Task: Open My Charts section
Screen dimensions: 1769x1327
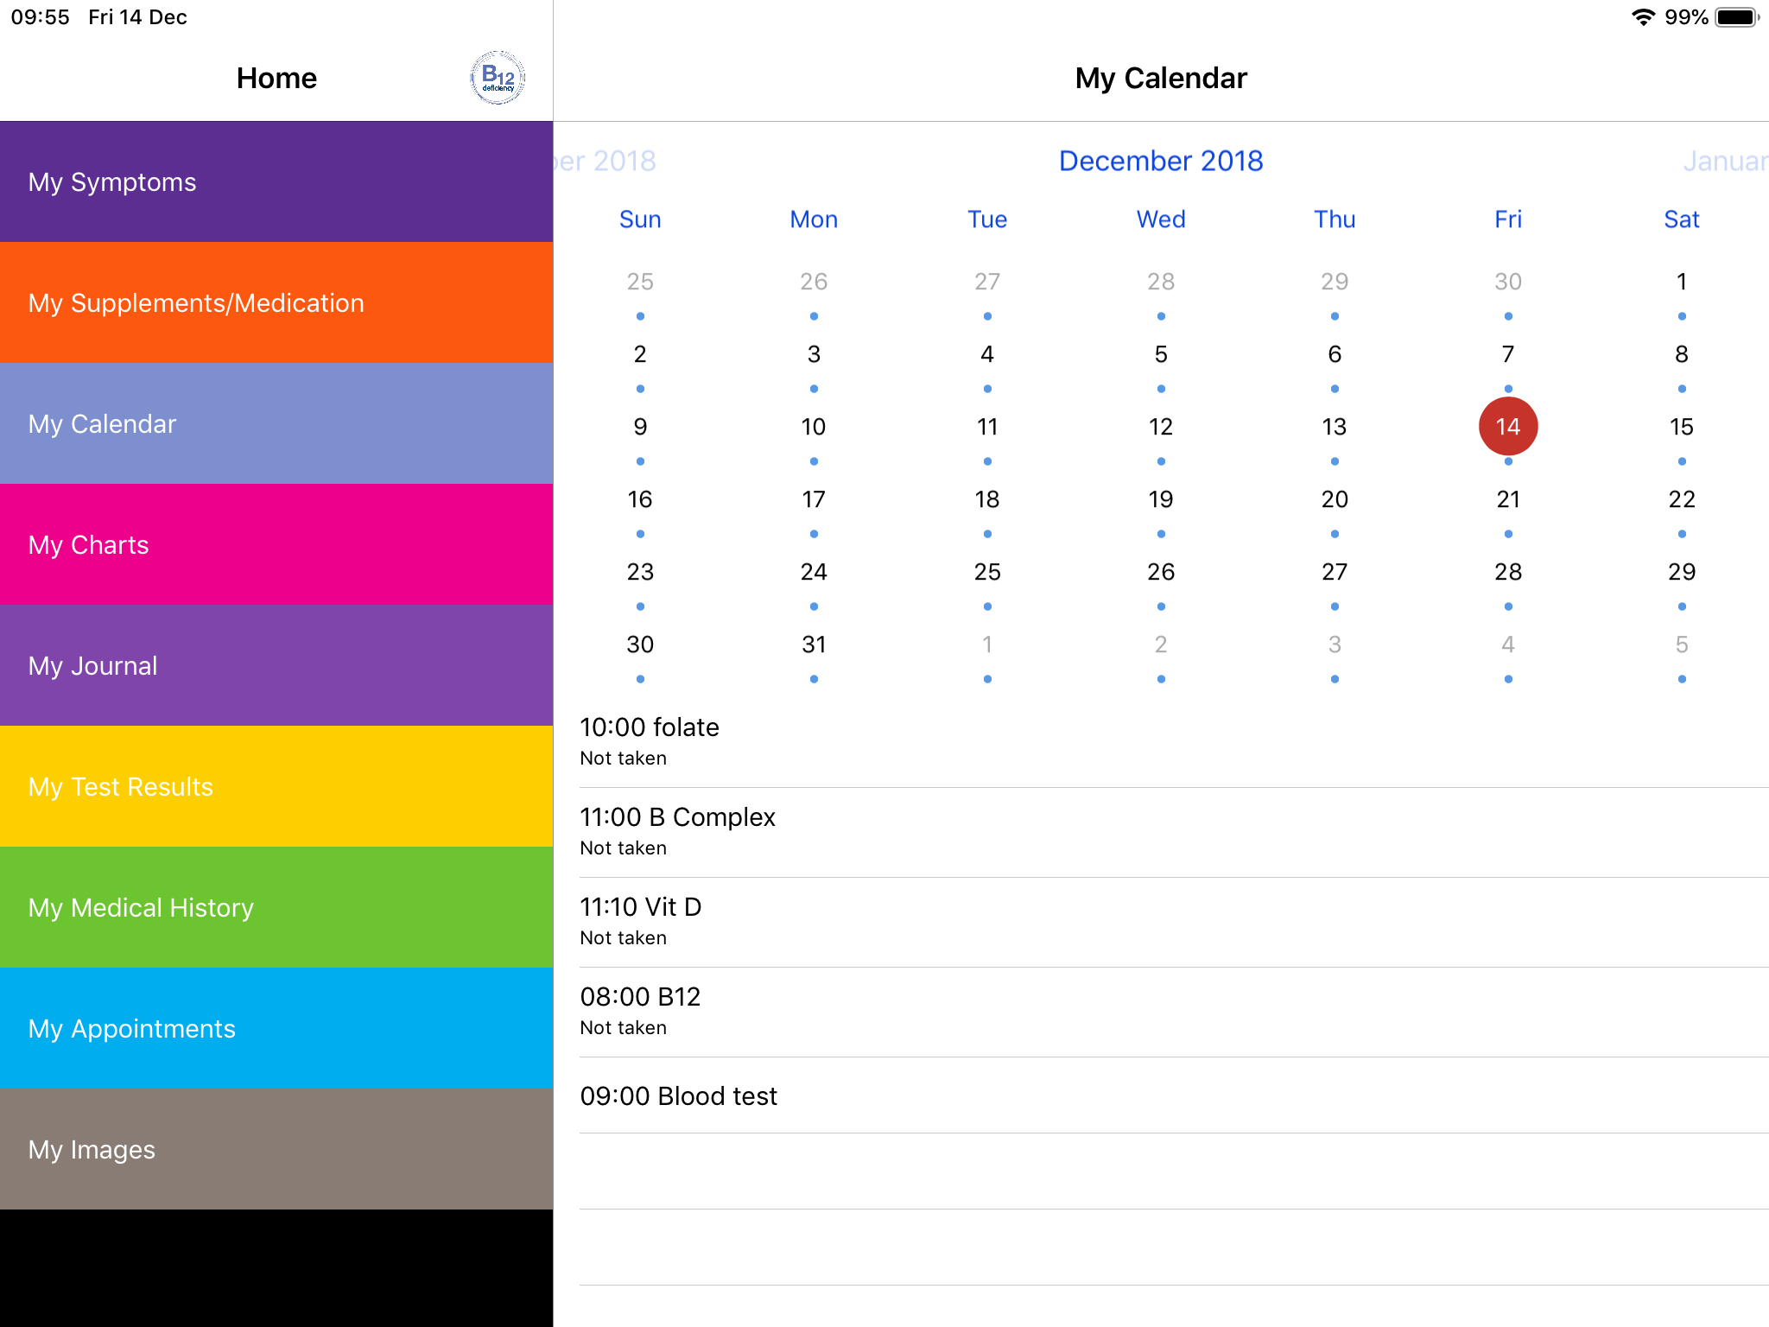Action: [276, 544]
